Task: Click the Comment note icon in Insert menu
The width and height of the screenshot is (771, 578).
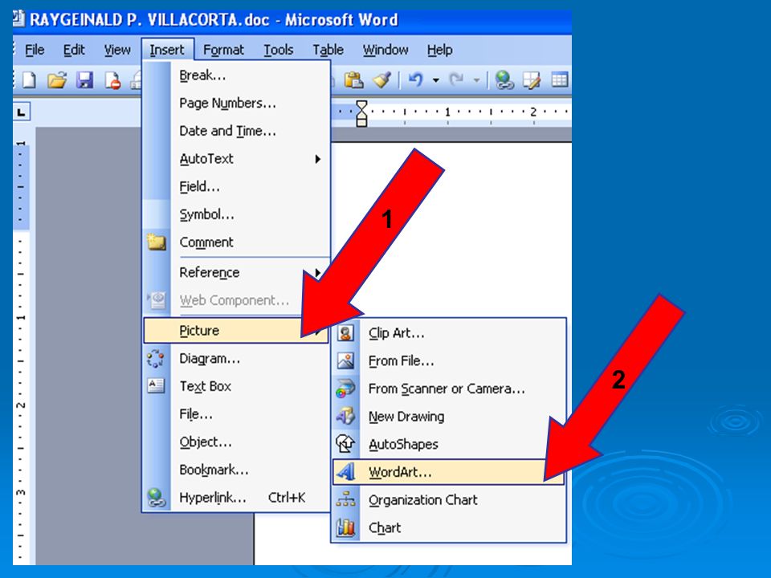Action: coord(157,242)
